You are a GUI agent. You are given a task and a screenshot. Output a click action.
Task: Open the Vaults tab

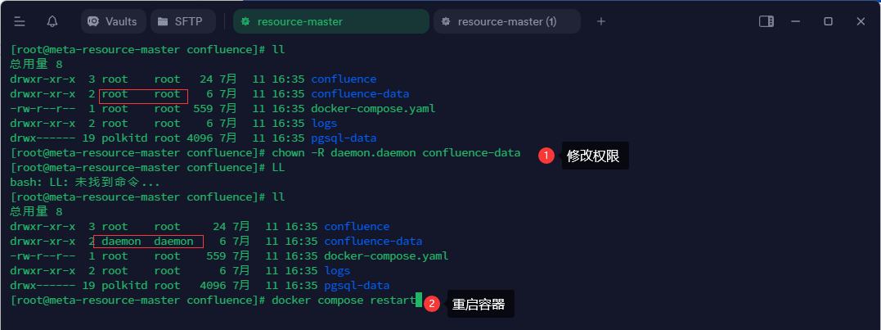point(114,21)
